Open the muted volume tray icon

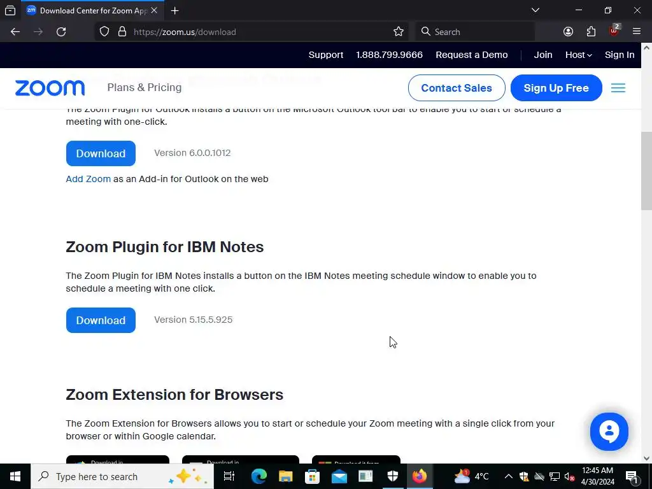pyautogui.click(x=570, y=476)
